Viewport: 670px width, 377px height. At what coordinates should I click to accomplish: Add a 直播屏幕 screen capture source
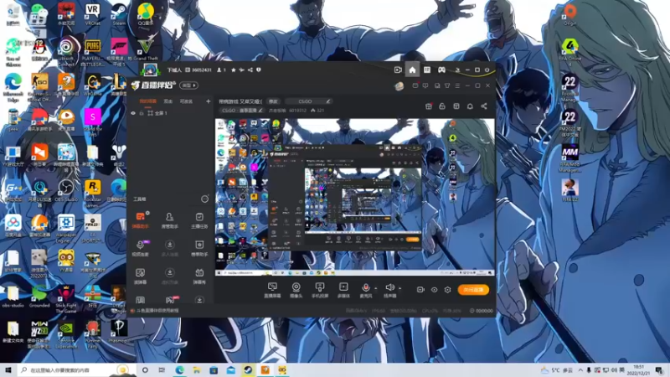(272, 290)
